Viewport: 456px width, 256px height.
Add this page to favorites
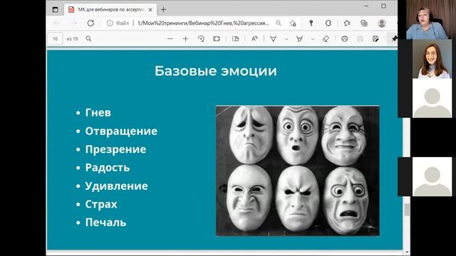[x=293, y=23]
